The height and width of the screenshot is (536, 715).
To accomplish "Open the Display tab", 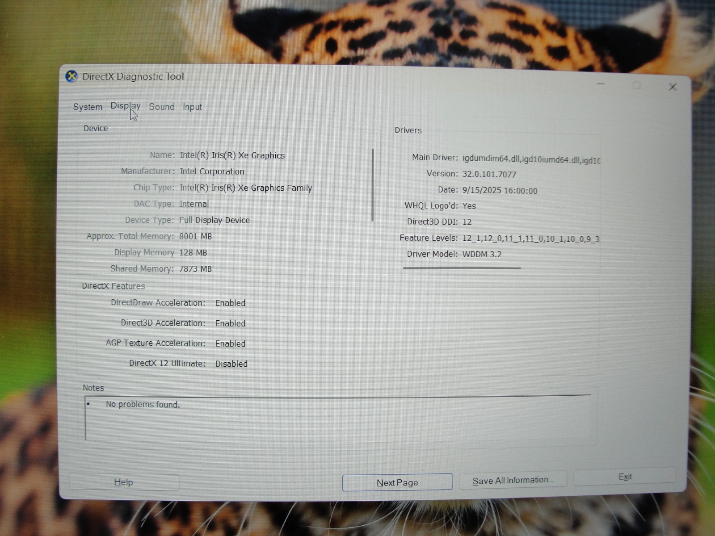I will [x=126, y=106].
